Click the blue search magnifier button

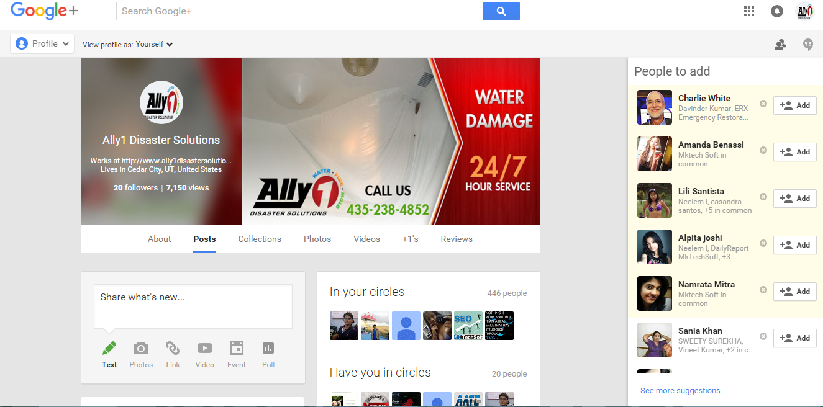pos(501,11)
